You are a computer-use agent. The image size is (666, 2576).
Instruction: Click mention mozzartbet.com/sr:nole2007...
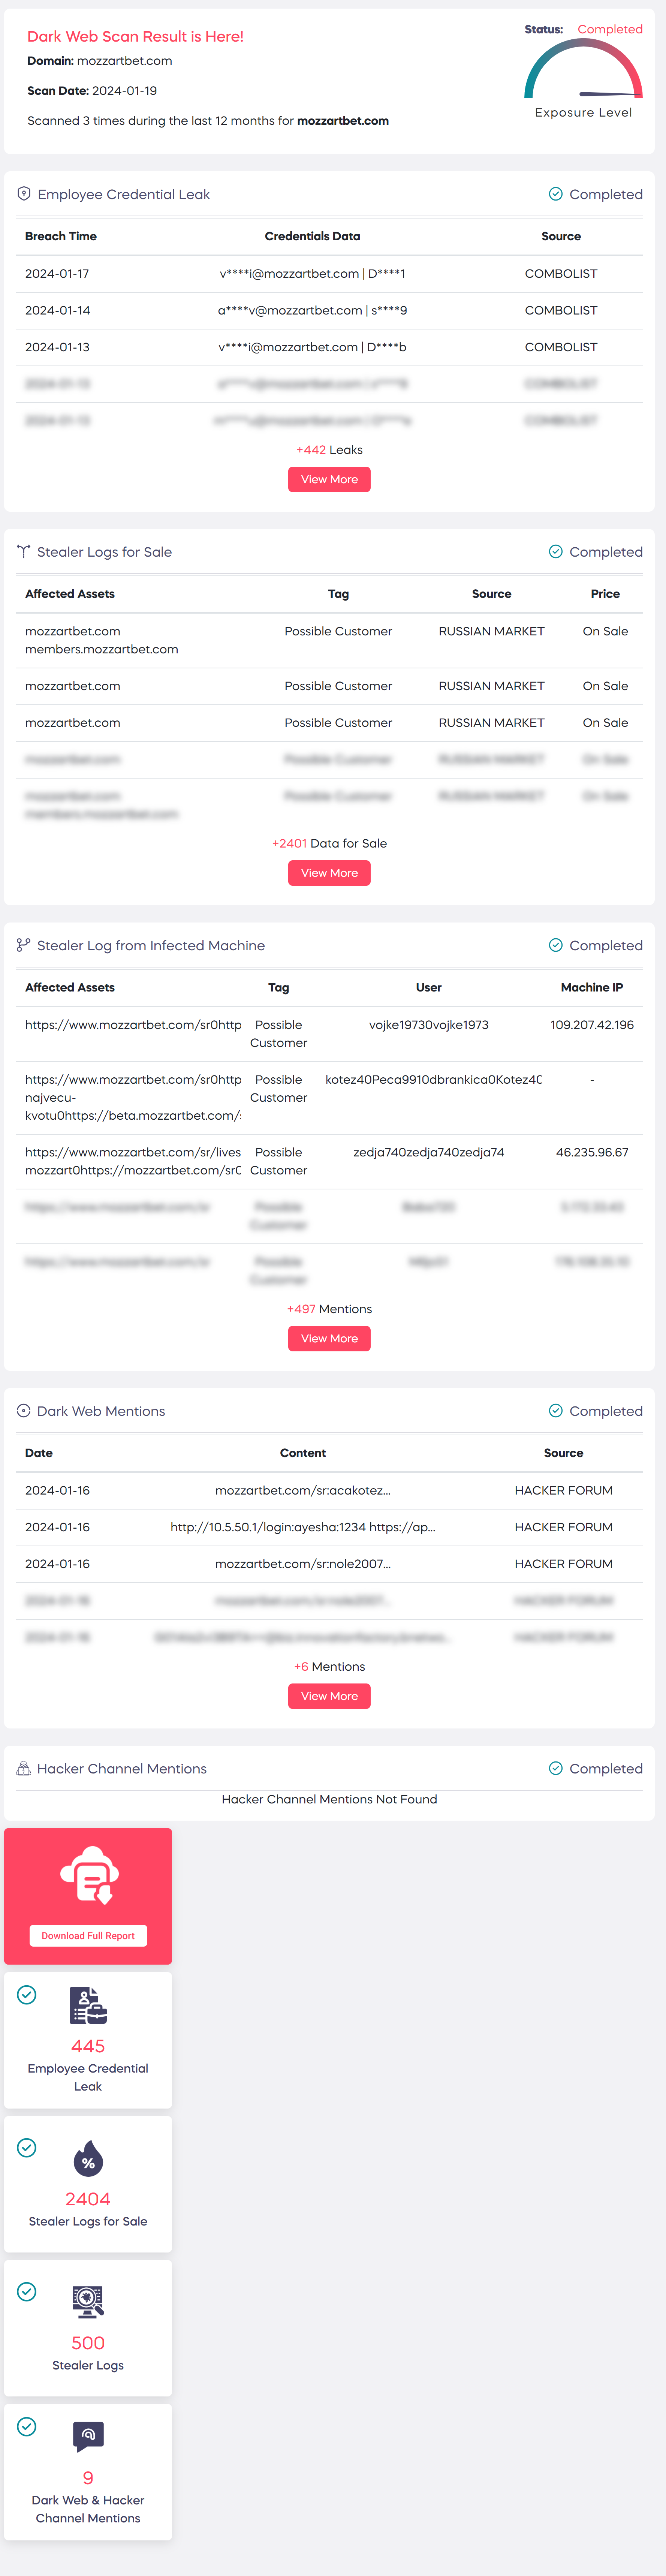tap(303, 1564)
